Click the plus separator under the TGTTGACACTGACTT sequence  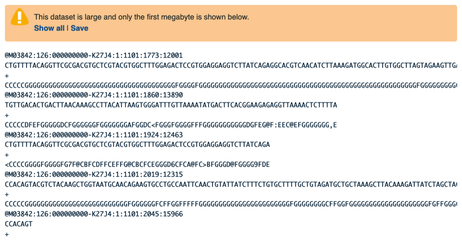pos(7,115)
